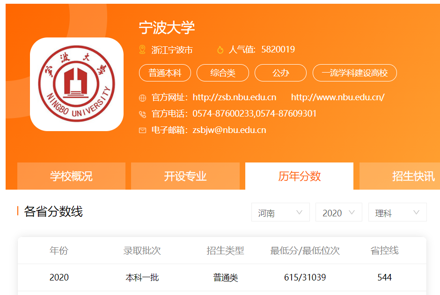Viewport: 440px width, 295px height.
Task: Switch to the 开设专业 tab
Action: tap(185, 176)
